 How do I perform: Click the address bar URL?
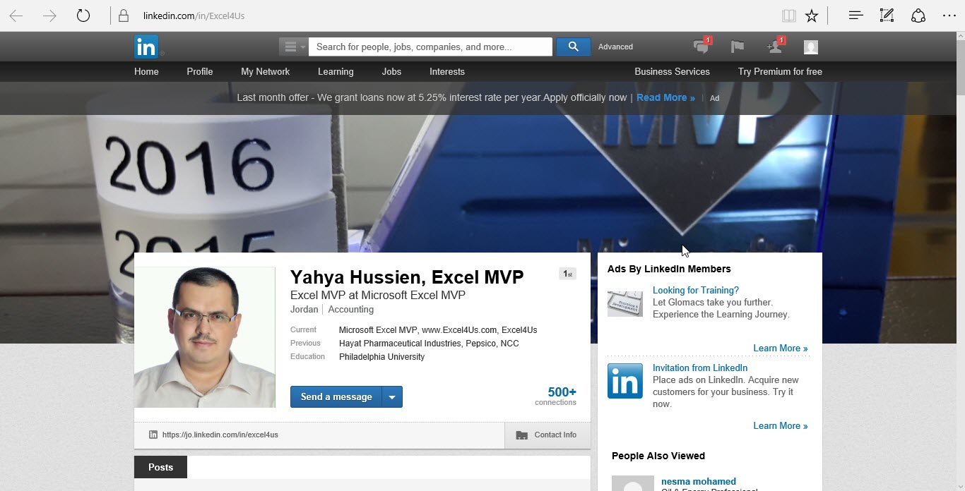point(194,16)
